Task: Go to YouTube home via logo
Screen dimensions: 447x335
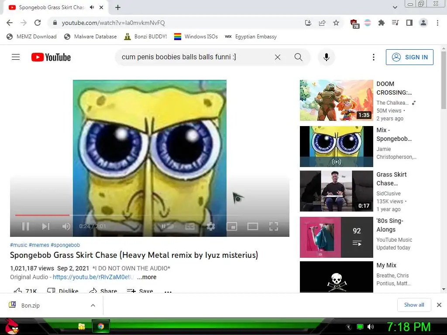Action: pyautogui.click(x=51, y=57)
